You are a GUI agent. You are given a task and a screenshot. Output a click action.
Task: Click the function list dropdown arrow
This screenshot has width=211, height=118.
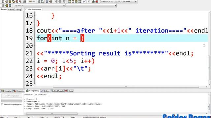point(115,6)
